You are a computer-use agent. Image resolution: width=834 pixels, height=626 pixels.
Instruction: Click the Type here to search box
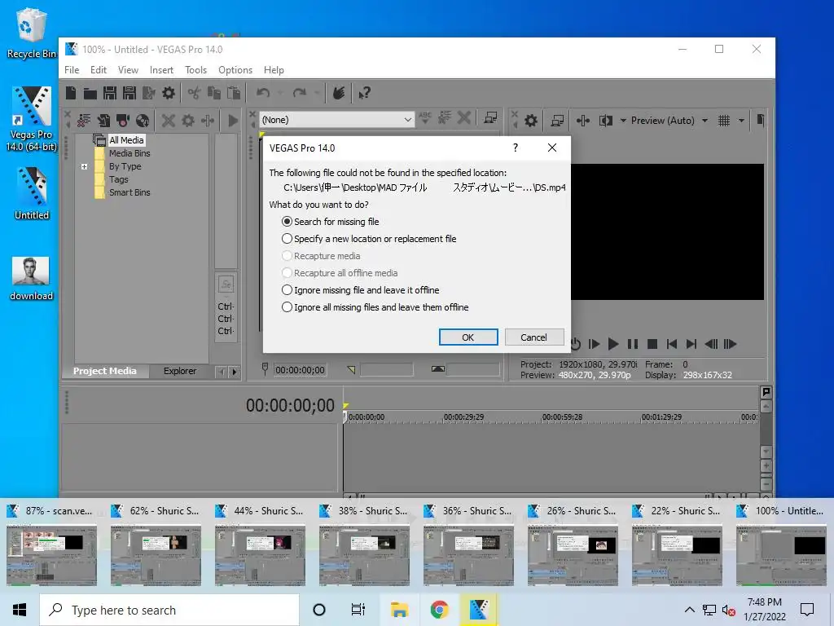[x=169, y=610]
